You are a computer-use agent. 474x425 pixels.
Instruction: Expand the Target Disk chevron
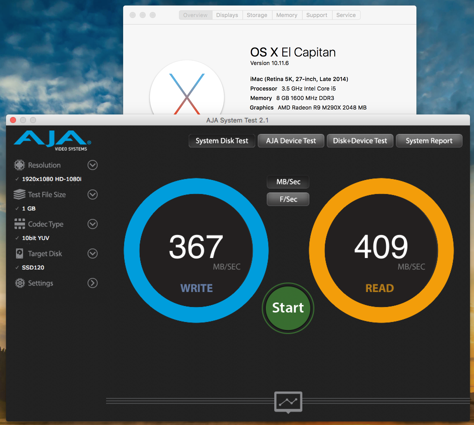(93, 253)
